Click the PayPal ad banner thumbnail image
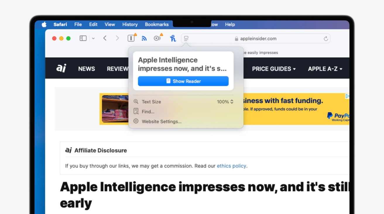The width and height of the screenshot is (384, 214). 115,109
